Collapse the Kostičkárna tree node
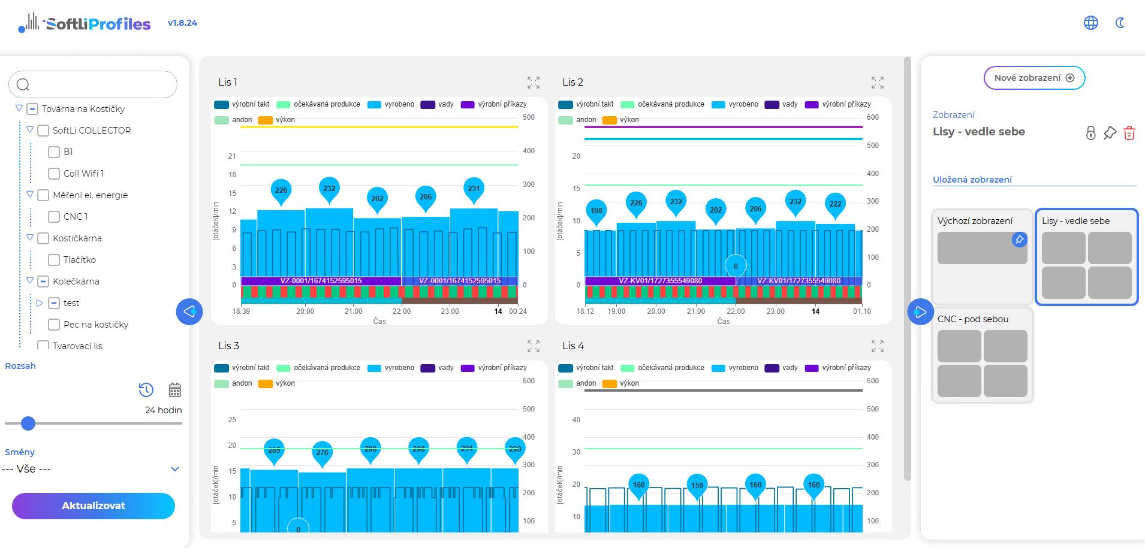The width and height of the screenshot is (1145, 548). click(30, 237)
